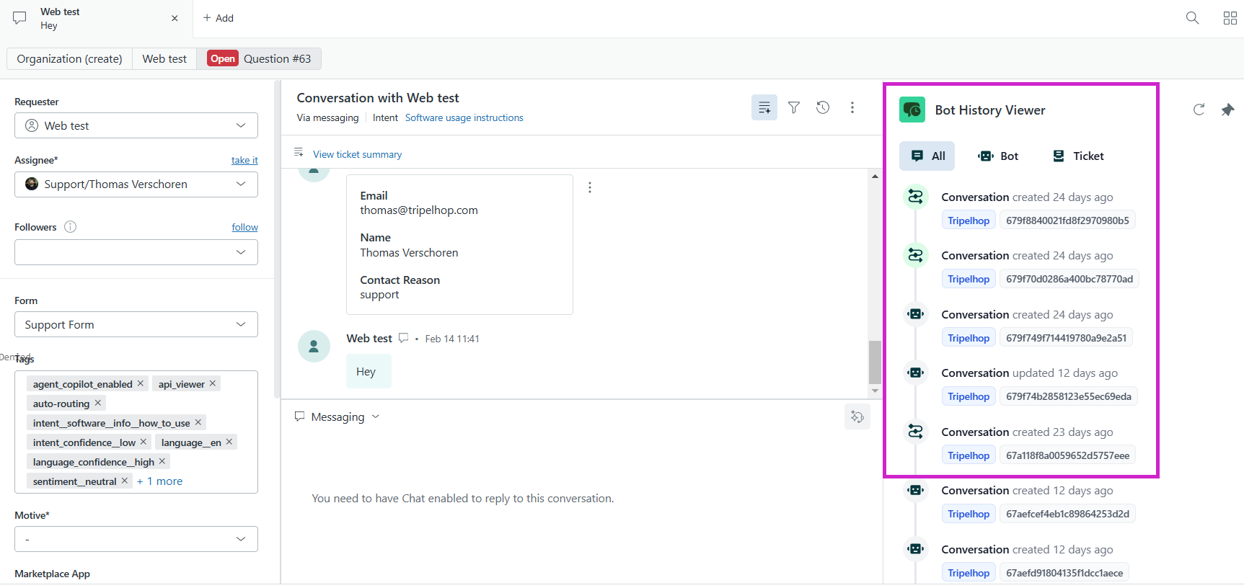Viewport: 1244px width, 588px height.
Task: Click conversation ID 67a118f8a0059652d5757eee
Action: pos(1068,455)
